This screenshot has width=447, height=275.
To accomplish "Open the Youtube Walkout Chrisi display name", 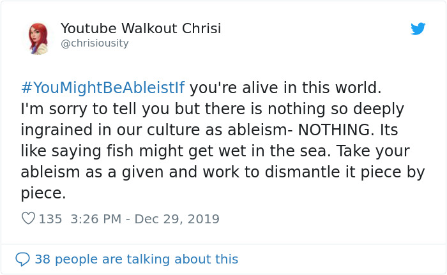I will click(140, 29).
